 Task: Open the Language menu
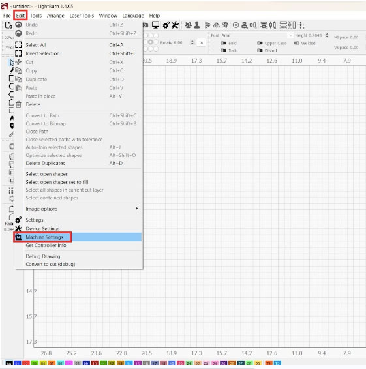(133, 16)
